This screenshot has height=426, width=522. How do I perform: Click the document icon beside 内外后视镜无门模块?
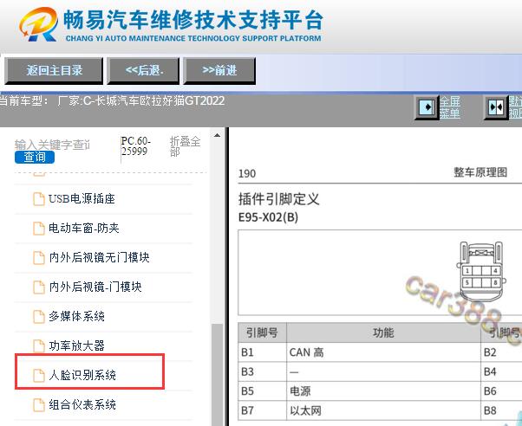pos(39,258)
